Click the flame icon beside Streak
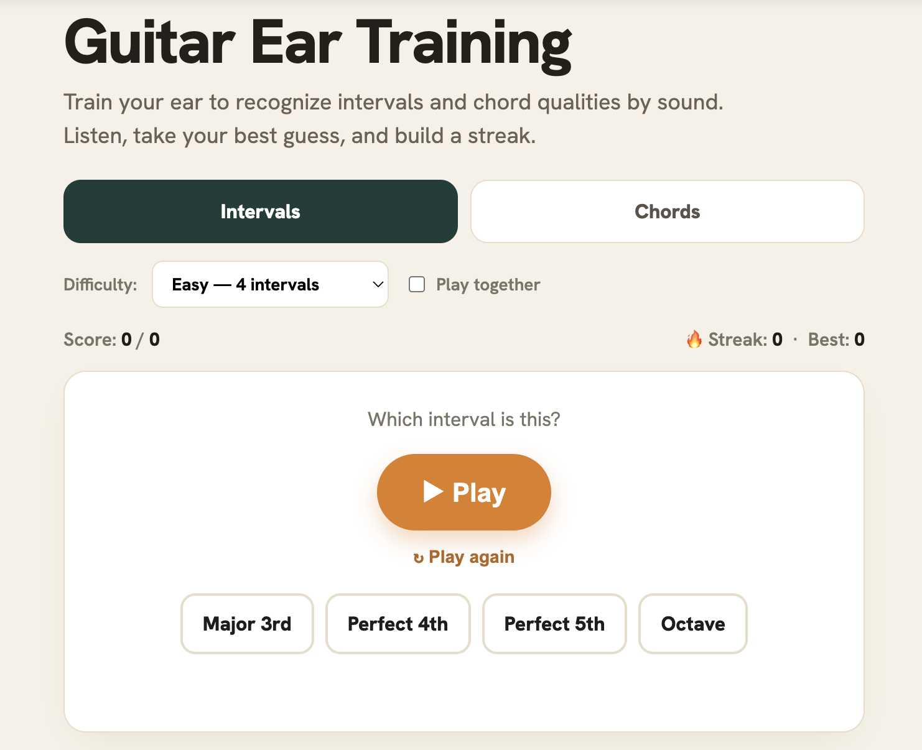The image size is (922, 750). (694, 339)
